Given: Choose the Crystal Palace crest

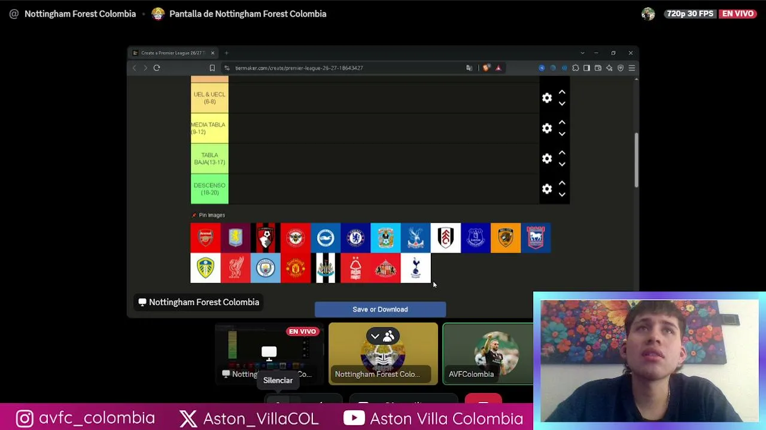Looking at the screenshot, I should [415, 238].
